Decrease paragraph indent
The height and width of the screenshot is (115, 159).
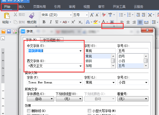138,15
